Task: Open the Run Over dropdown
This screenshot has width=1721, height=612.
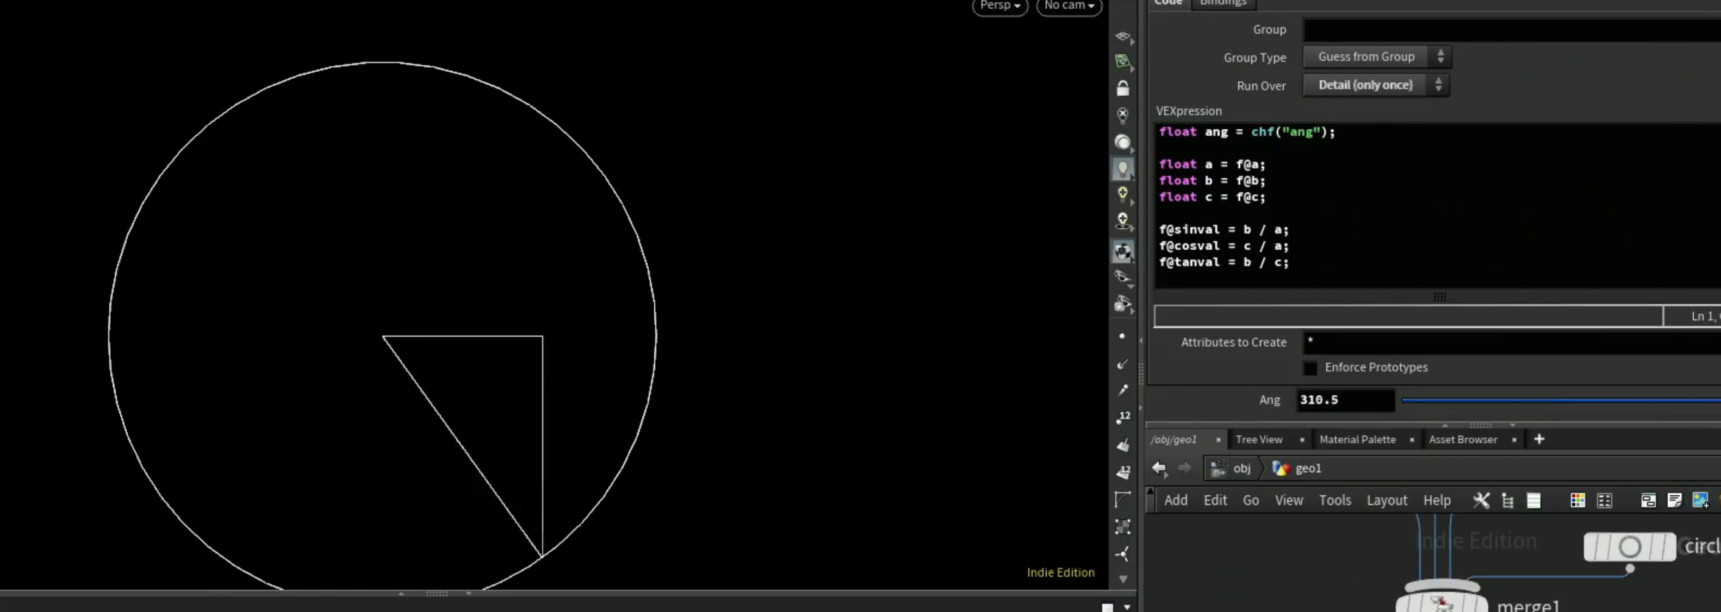Action: click(x=1376, y=85)
